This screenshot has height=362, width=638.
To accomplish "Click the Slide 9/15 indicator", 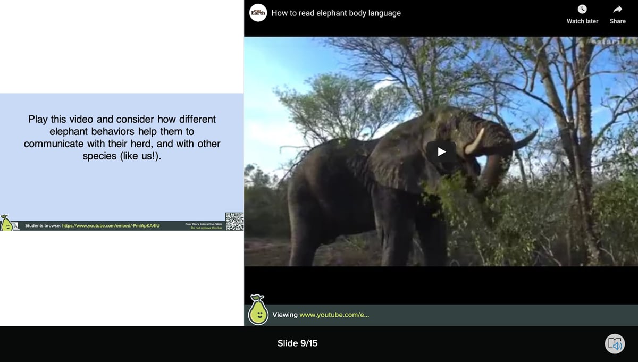I will [x=297, y=343].
